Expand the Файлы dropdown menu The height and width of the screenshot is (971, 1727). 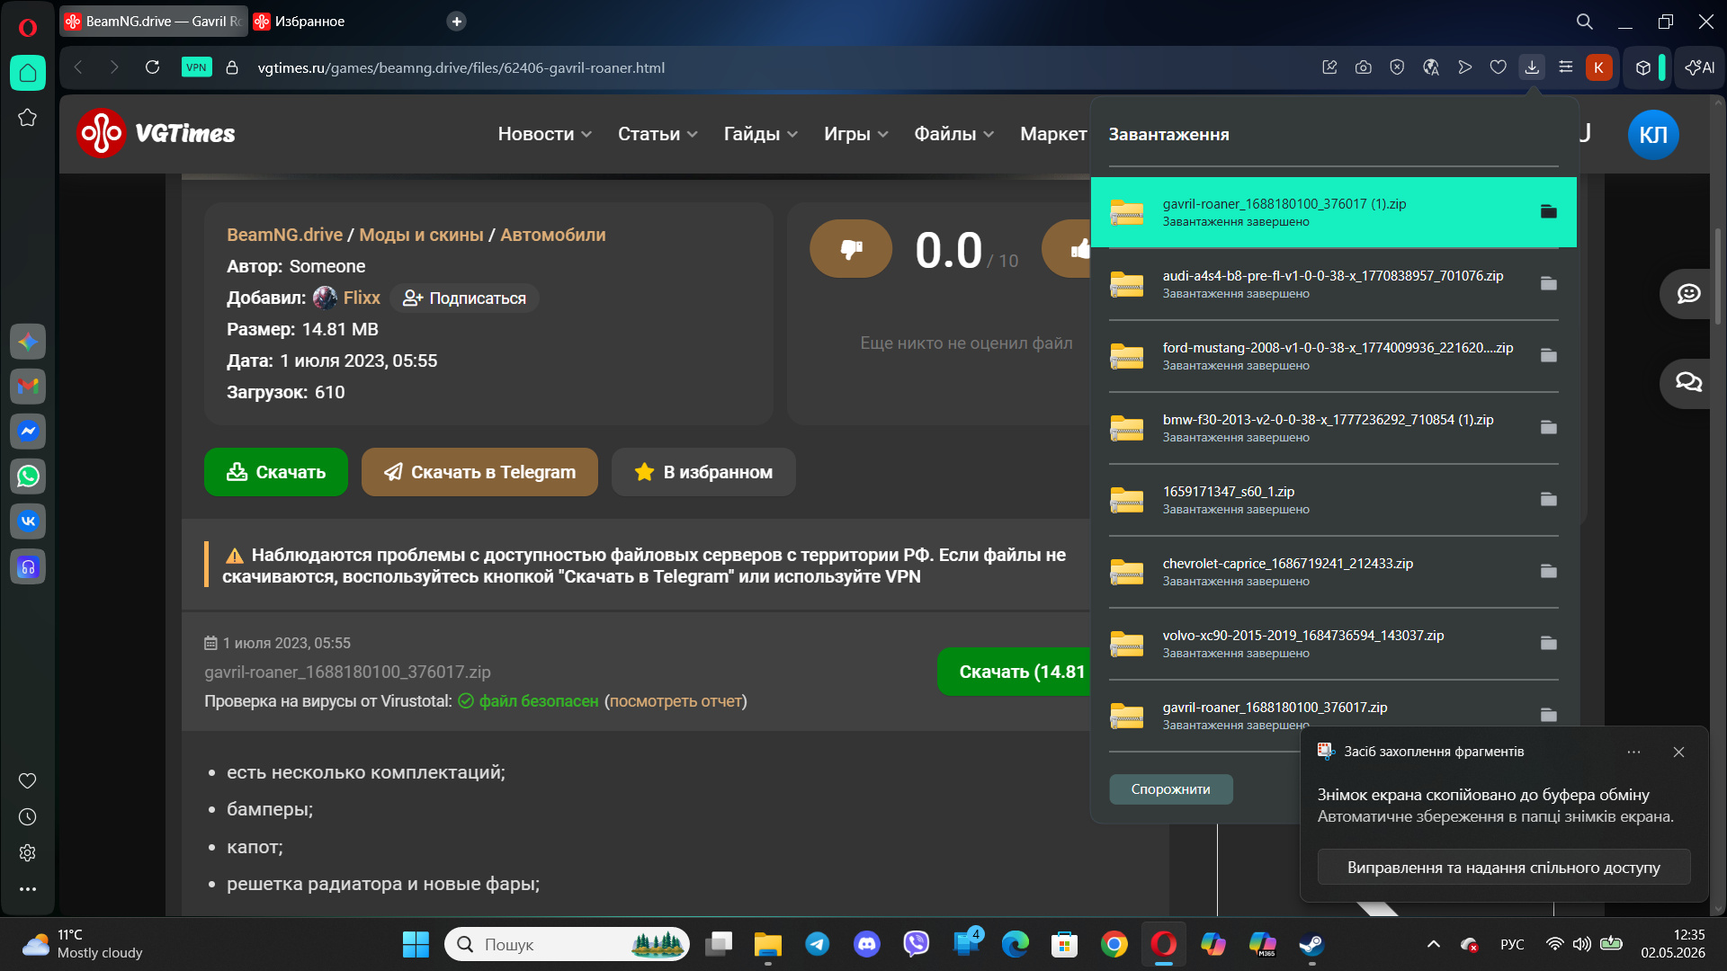954,134
